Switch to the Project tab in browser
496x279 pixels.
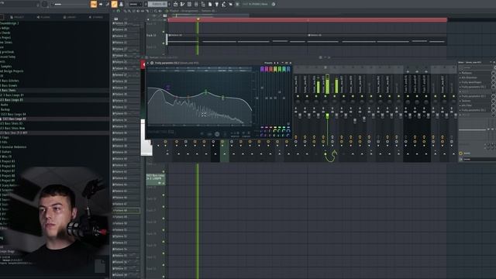[17, 17]
